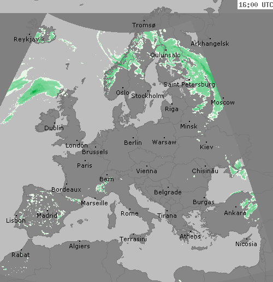This screenshot has height=282, width=273.
Task: Click the Paris city label
Action: click(85, 165)
